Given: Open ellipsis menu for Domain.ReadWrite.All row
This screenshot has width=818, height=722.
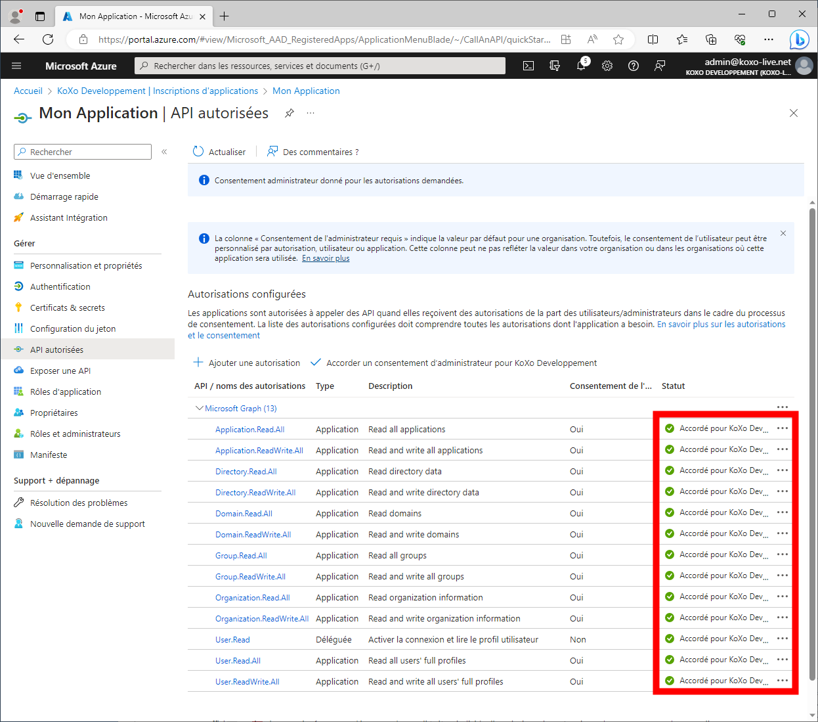Looking at the screenshot, I should tap(783, 533).
